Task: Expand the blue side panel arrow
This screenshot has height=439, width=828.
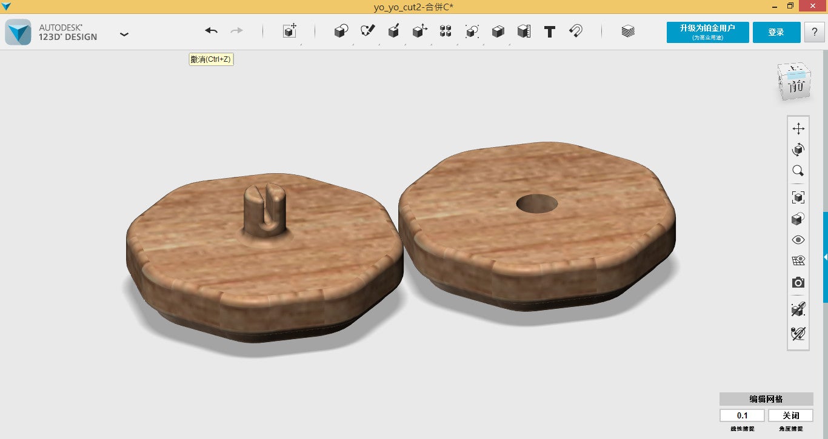Action: coord(825,257)
